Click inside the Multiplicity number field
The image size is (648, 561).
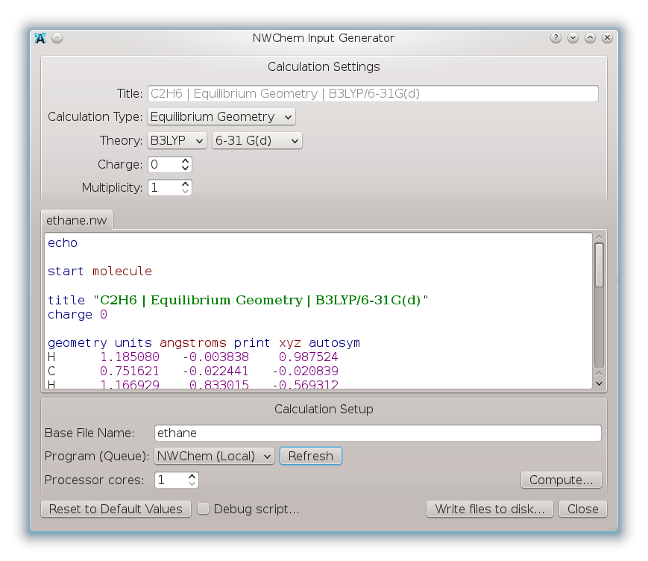(164, 188)
